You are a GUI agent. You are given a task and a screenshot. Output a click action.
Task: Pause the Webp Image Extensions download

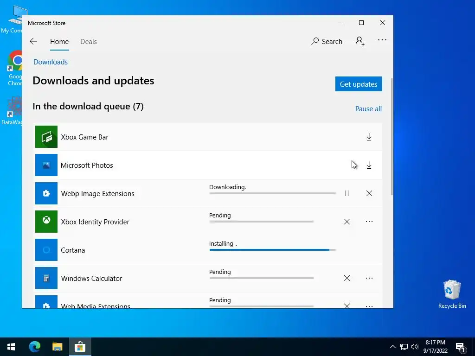[x=347, y=193]
